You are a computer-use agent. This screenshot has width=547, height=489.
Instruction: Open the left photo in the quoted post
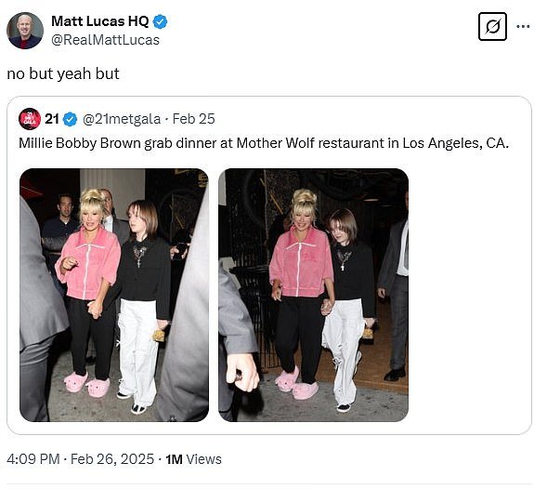(x=114, y=295)
